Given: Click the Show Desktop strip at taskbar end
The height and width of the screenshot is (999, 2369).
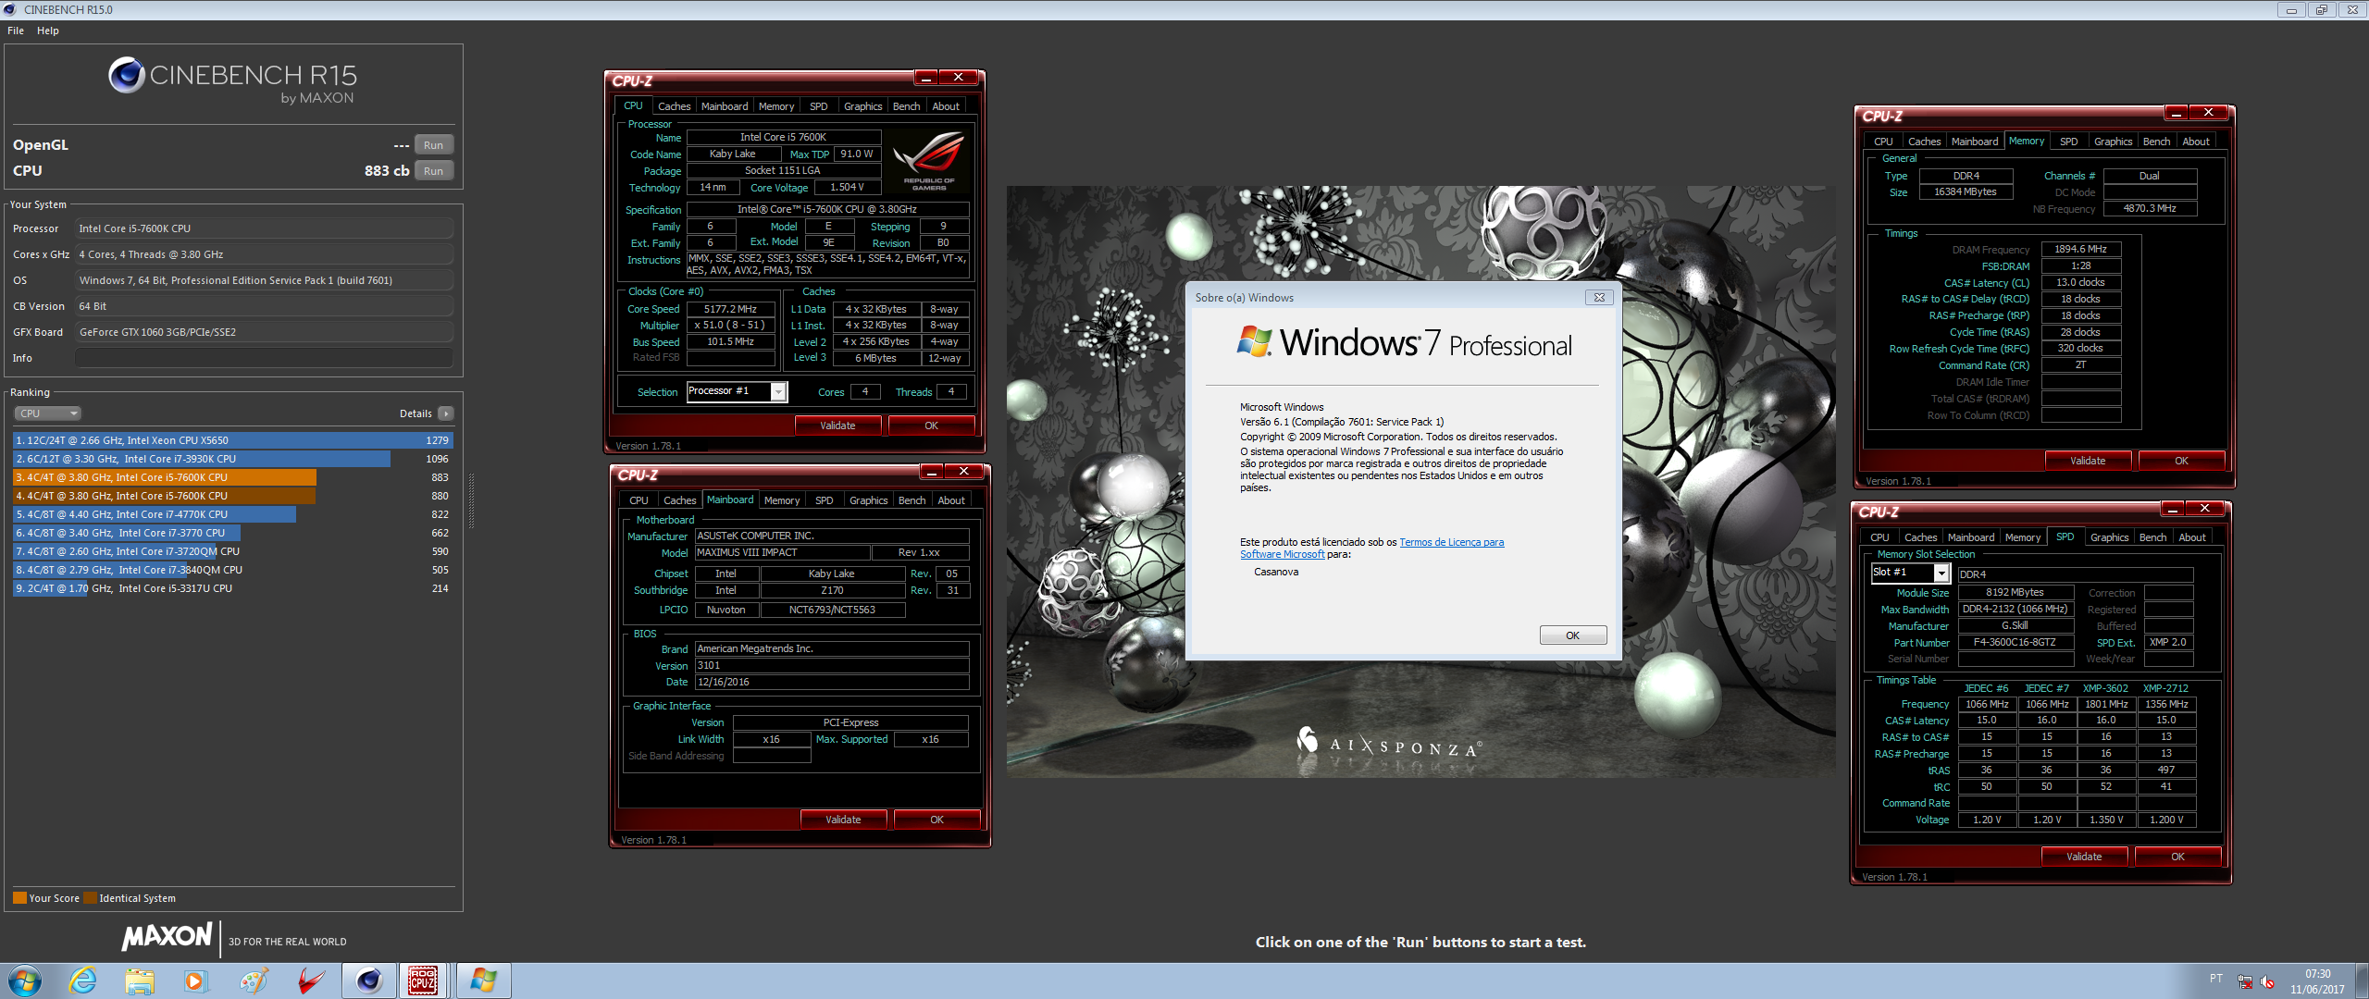Looking at the screenshot, I should tap(2362, 980).
